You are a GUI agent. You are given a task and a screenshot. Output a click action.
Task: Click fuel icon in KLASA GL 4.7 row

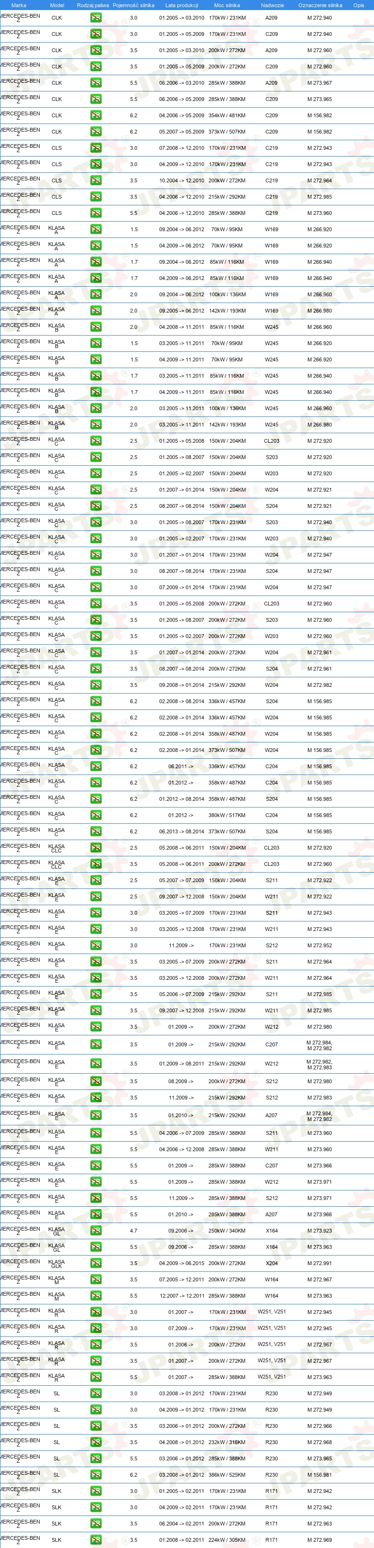[96, 1231]
